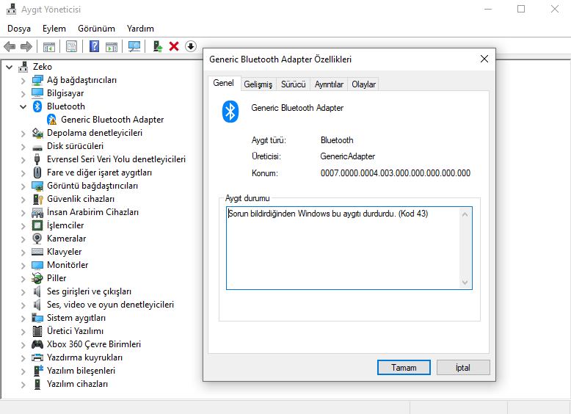
Task: Collapse the Bluetooth category chevron
Action: point(23,106)
